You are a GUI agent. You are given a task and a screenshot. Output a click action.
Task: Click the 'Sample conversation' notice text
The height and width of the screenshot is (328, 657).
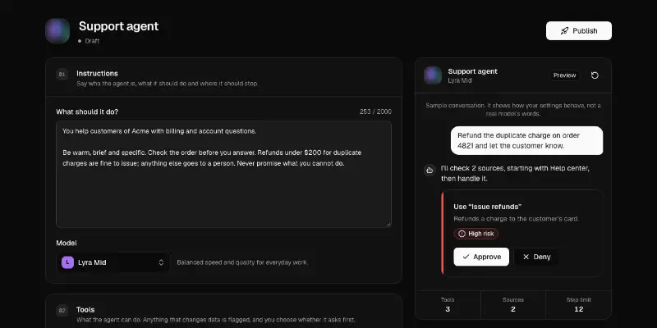click(513, 109)
